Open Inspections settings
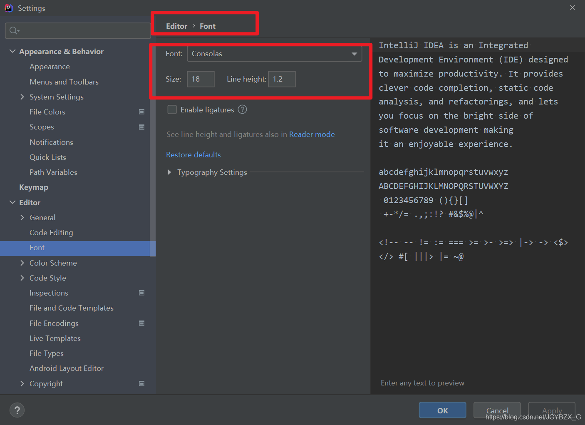The image size is (585, 425). pyautogui.click(x=49, y=293)
